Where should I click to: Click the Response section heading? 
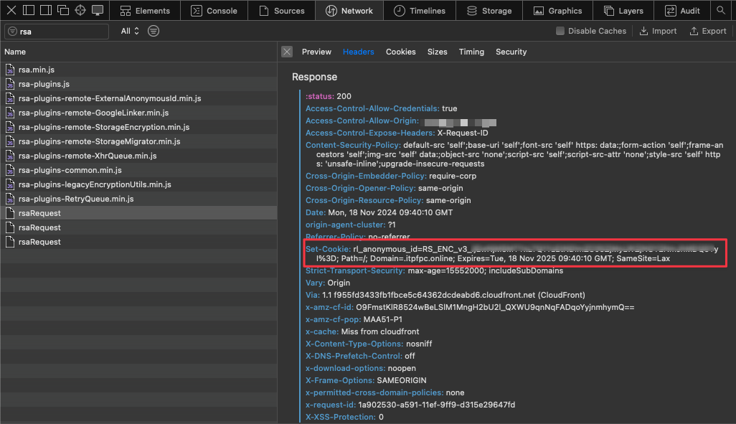point(314,77)
